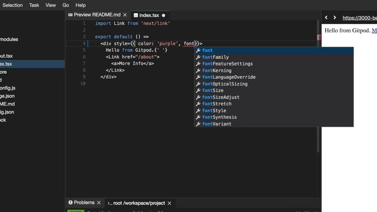377x212 pixels.
Task: Close the root /workspace/project terminal tab
Action: pos(170,203)
